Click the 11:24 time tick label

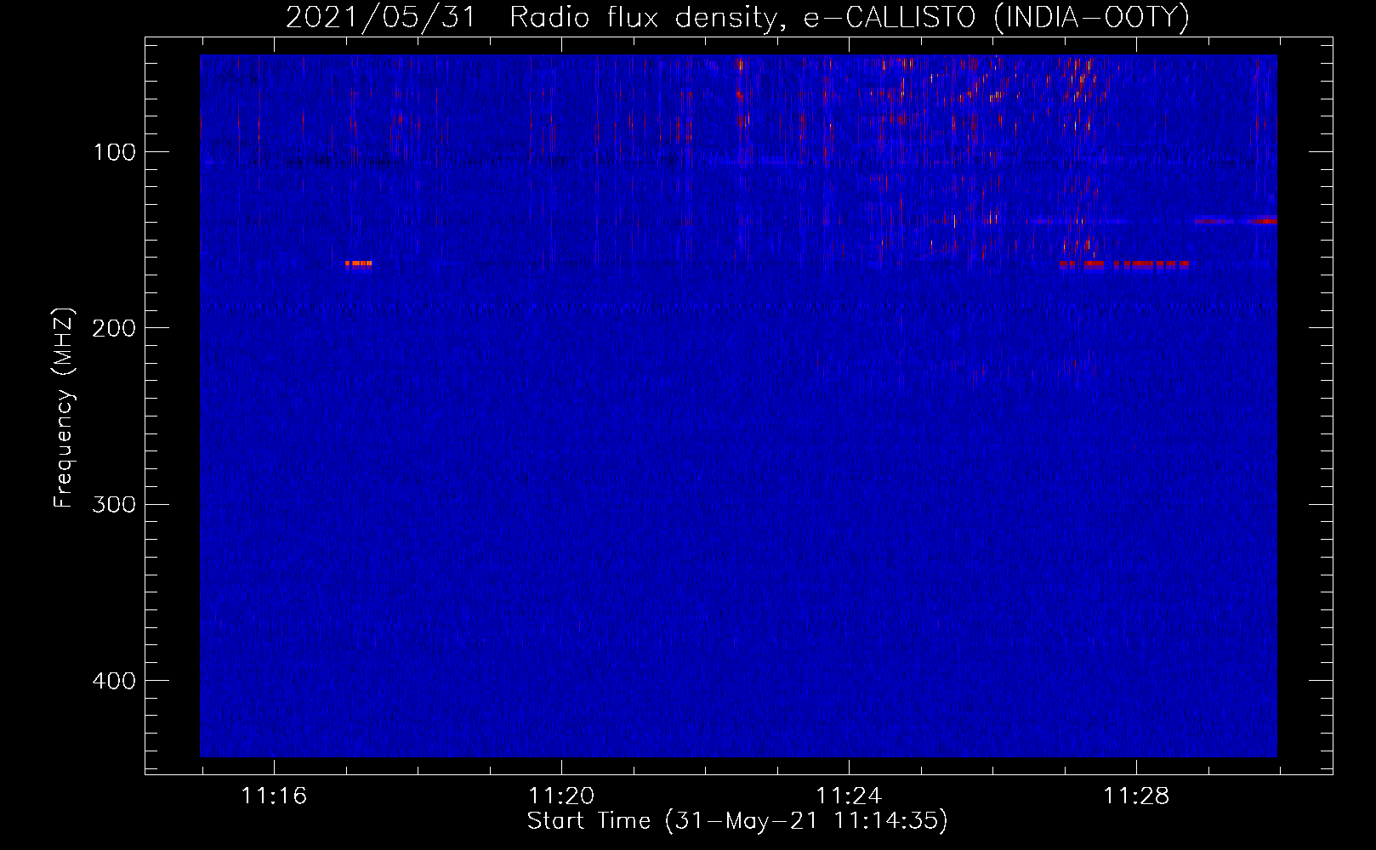pyautogui.click(x=849, y=796)
